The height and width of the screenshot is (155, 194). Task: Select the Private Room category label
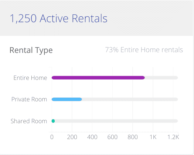click(29, 100)
